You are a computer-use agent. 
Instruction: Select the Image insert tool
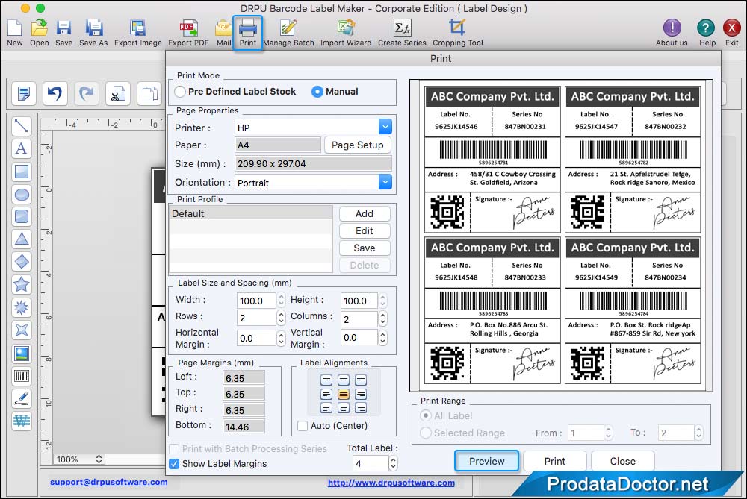point(22,354)
